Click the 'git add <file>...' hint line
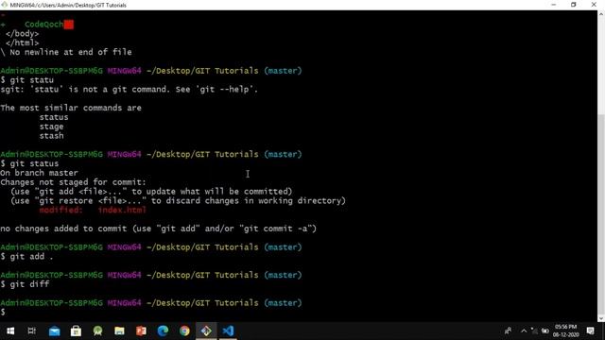The height and width of the screenshot is (340, 605). (x=151, y=192)
